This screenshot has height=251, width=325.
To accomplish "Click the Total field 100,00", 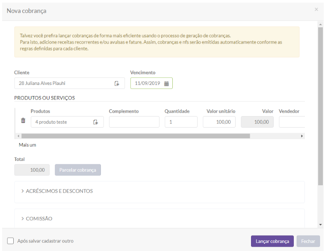I will [x=32, y=170].
